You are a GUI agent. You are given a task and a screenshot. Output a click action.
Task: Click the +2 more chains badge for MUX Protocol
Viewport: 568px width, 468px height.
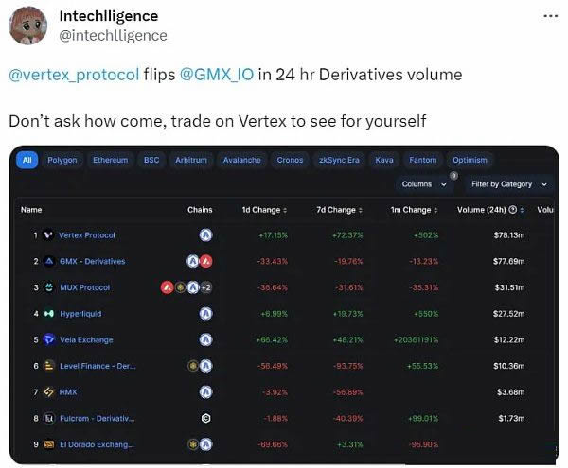click(x=205, y=287)
